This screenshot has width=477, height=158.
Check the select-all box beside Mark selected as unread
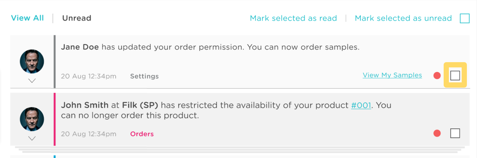coord(465,18)
